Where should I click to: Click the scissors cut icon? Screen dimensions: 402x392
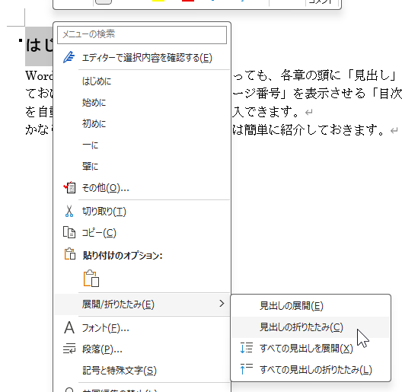click(x=69, y=211)
